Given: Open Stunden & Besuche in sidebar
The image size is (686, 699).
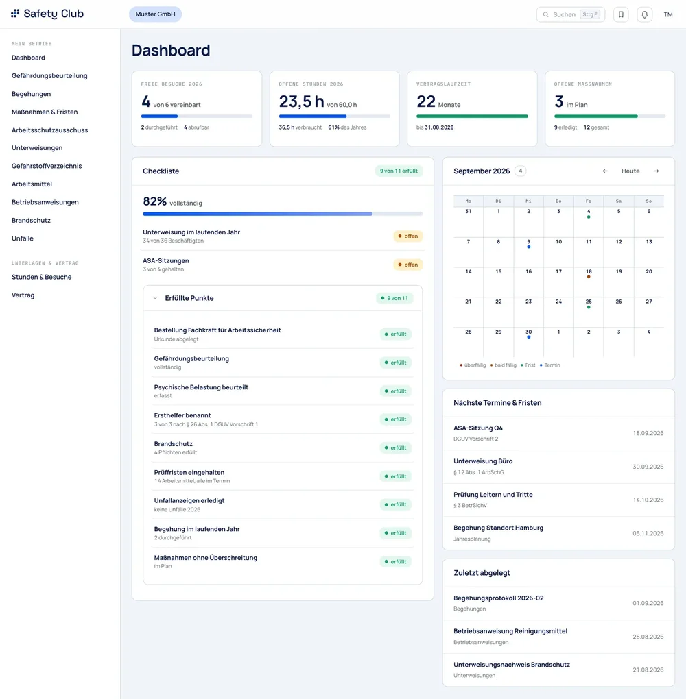Looking at the screenshot, I should tap(42, 277).
